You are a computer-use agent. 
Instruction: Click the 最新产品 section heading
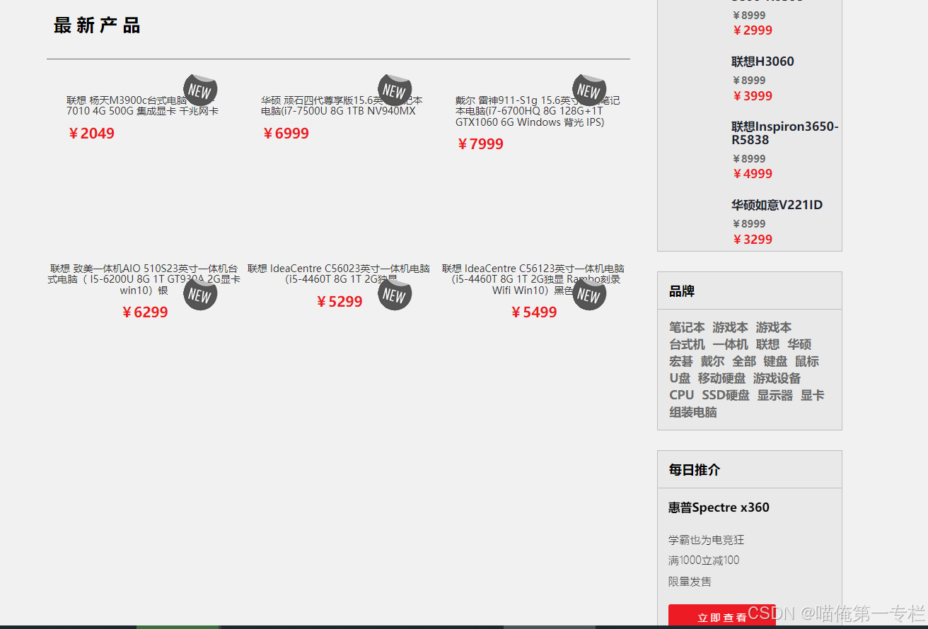pyautogui.click(x=97, y=25)
